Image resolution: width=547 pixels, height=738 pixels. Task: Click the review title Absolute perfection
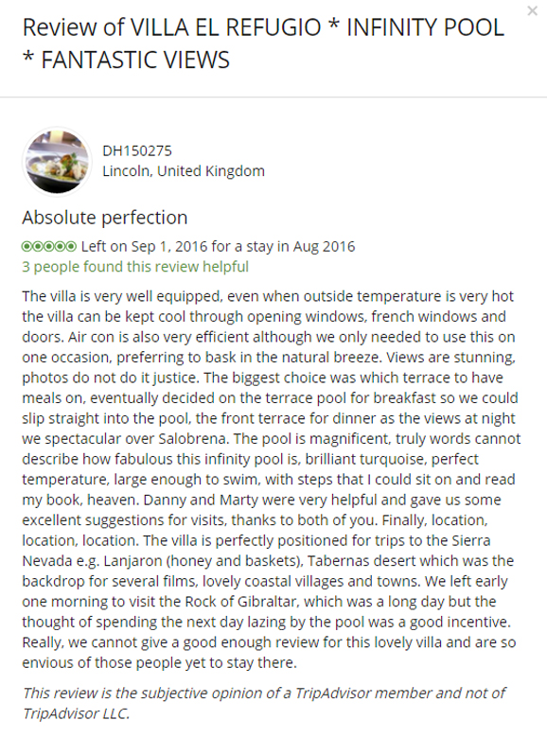pyautogui.click(x=105, y=218)
